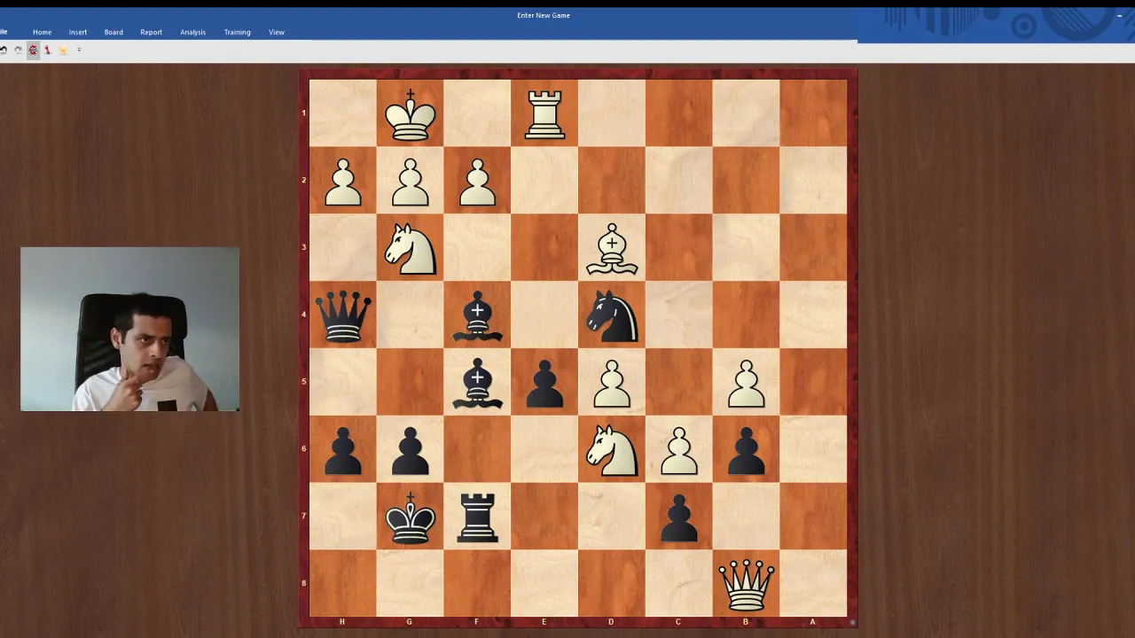1135x638 pixels.
Task: Open the Insert ribbon tab
Action: point(78,32)
